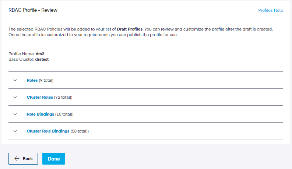Expand the Role Bindings chevron

point(15,114)
